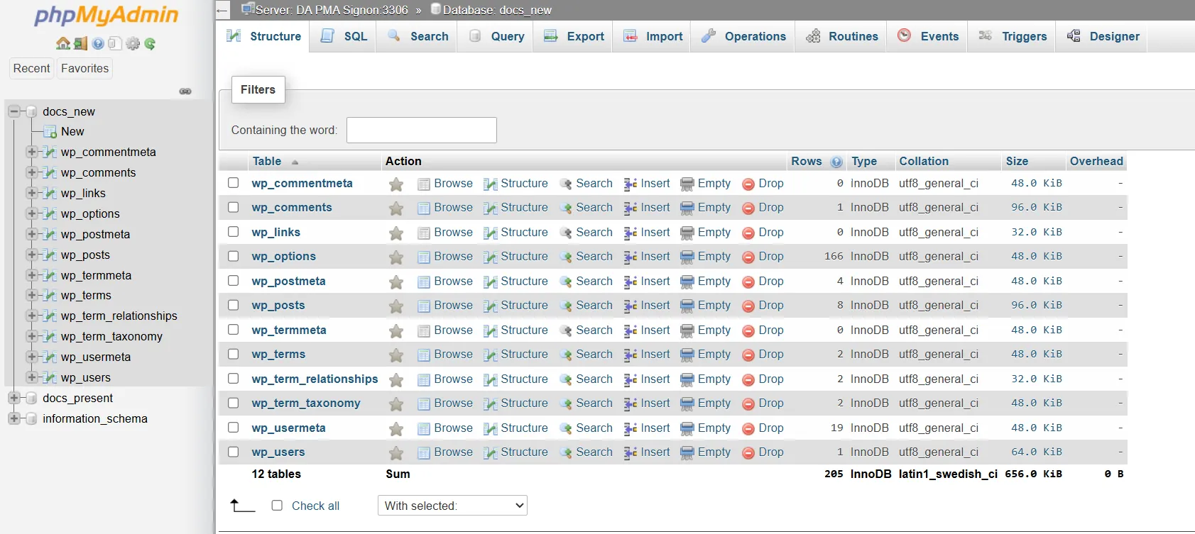Click the New table icon in sidebar
Screen dimensions: 1195x534
[x=50, y=132]
